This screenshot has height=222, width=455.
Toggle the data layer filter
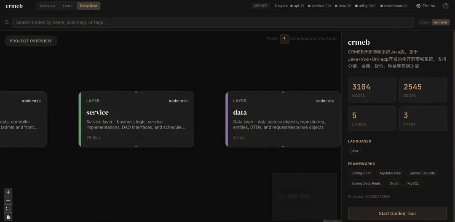click(x=343, y=6)
